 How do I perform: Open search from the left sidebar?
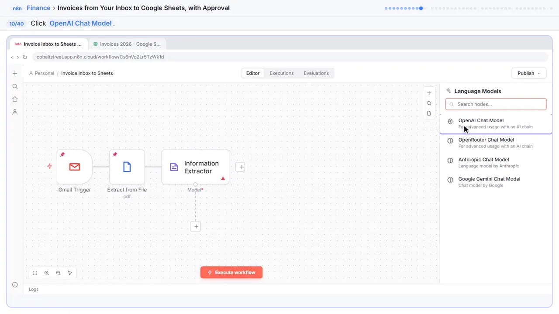tap(15, 86)
